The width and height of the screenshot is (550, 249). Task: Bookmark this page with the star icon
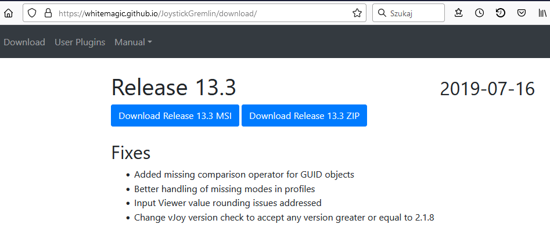point(357,13)
